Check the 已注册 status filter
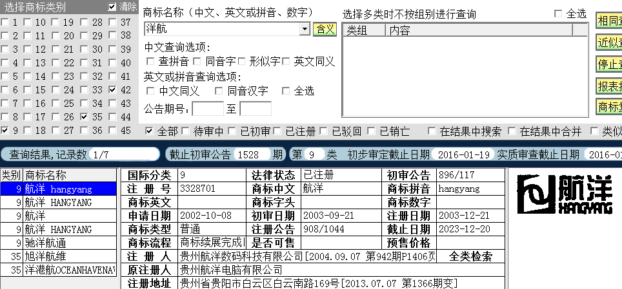 pyautogui.click(x=277, y=131)
